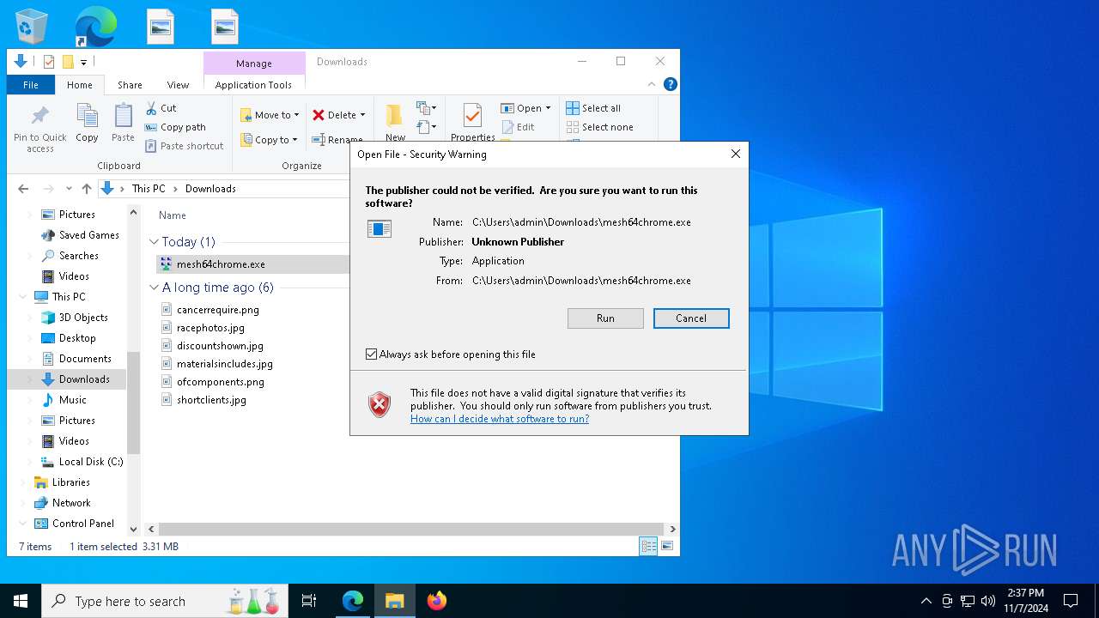Screen dimensions: 1099x618
Task: Select the shortclients.jpg file
Action: coord(211,400)
